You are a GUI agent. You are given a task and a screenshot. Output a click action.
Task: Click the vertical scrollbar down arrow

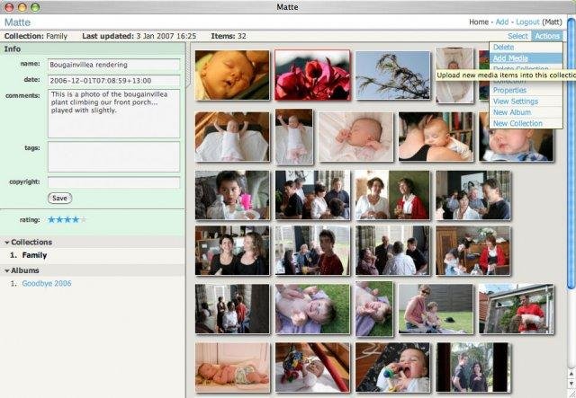pyautogui.click(x=571, y=384)
